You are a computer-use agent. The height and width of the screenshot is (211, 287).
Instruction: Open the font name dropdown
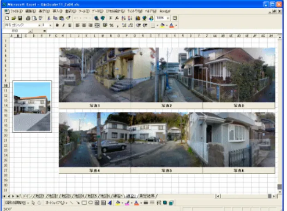(x=39, y=25)
